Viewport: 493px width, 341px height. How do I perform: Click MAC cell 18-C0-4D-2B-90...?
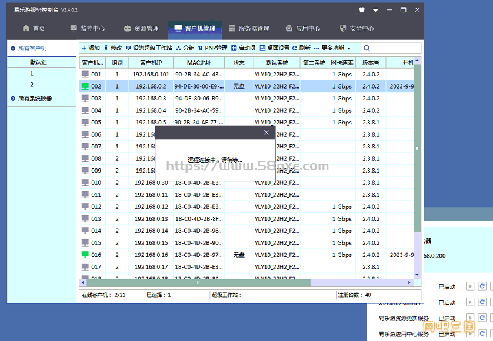(199, 243)
